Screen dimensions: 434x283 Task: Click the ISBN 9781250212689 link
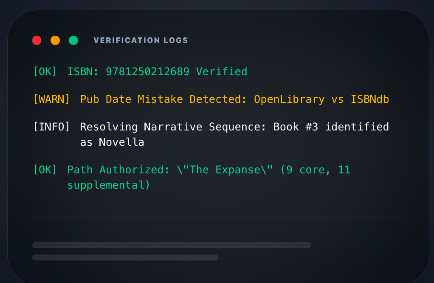(147, 71)
